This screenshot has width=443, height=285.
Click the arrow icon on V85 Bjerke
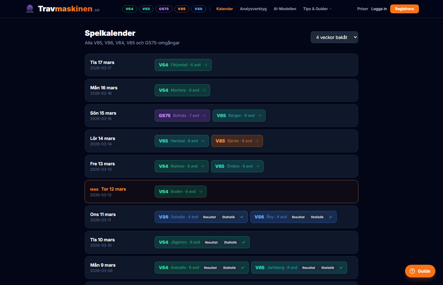tap(257, 141)
